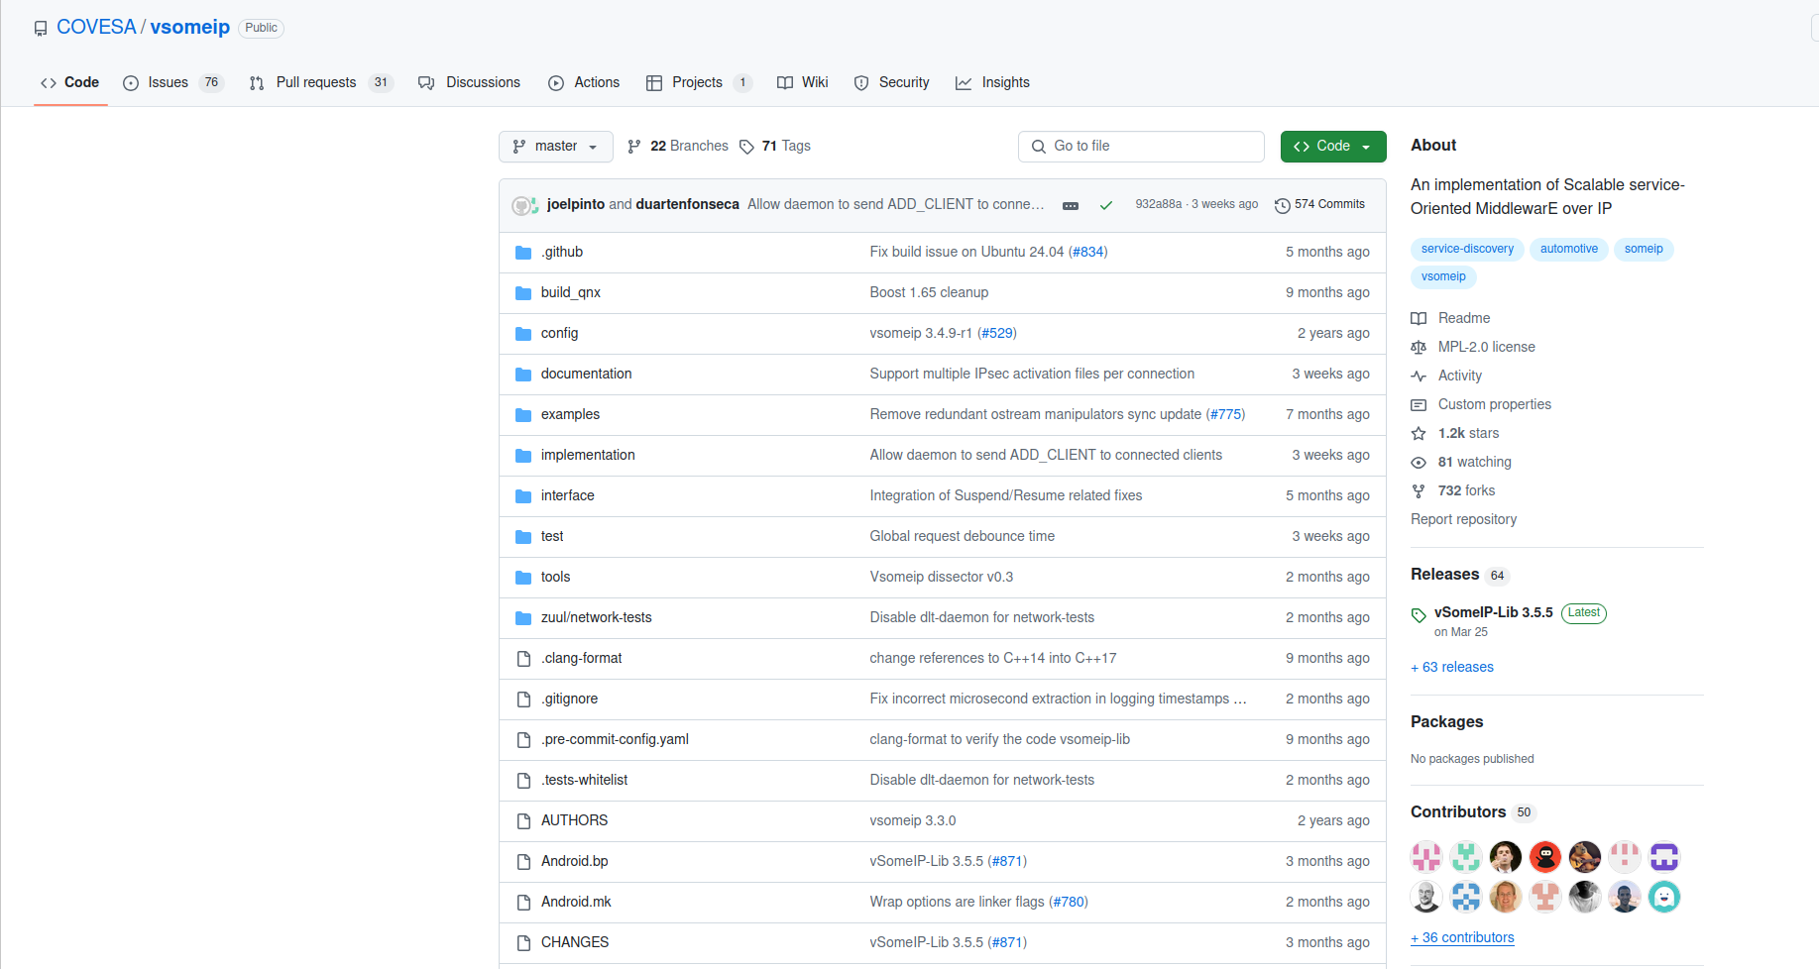1819x969 pixels.
Task: Click the first contributor avatar (pink identicon)
Action: point(1426,856)
